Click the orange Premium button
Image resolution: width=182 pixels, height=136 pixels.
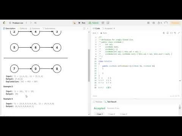pos(175,23)
